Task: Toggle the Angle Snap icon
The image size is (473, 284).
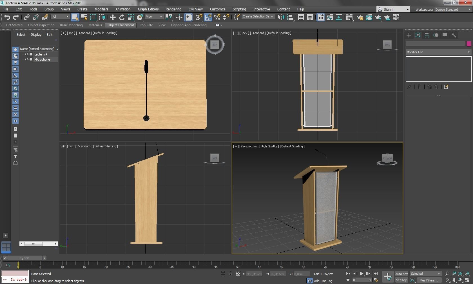Action: pyautogui.click(x=208, y=17)
